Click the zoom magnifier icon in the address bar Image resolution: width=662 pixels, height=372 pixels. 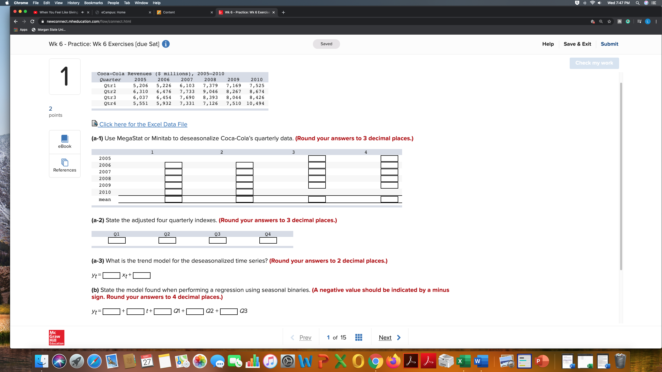601,21
